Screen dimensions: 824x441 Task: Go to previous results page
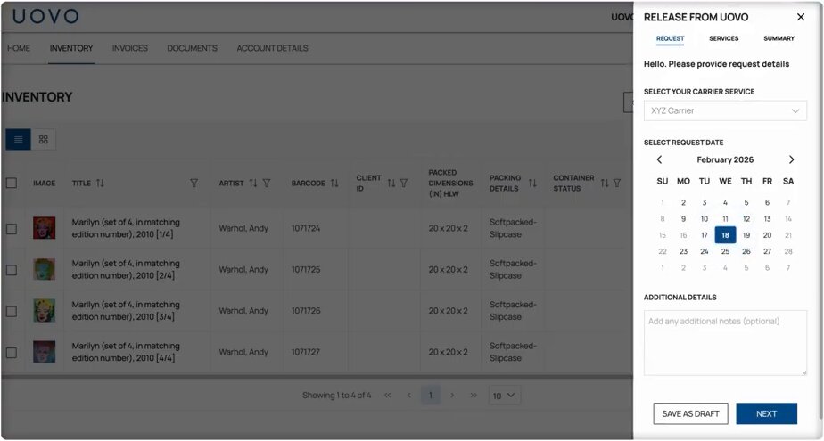pos(408,396)
